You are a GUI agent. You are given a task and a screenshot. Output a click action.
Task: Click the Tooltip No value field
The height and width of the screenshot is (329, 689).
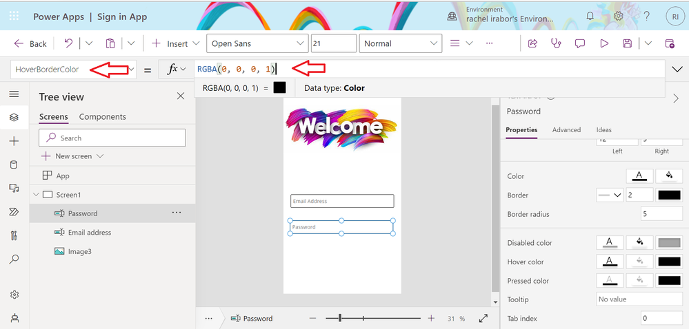(639, 299)
